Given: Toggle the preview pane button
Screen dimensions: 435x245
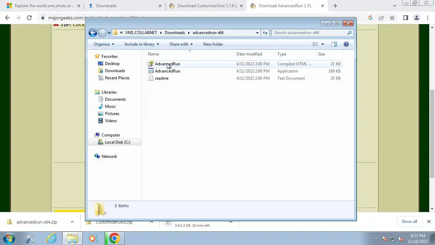Looking at the screenshot, I should [334, 44].
